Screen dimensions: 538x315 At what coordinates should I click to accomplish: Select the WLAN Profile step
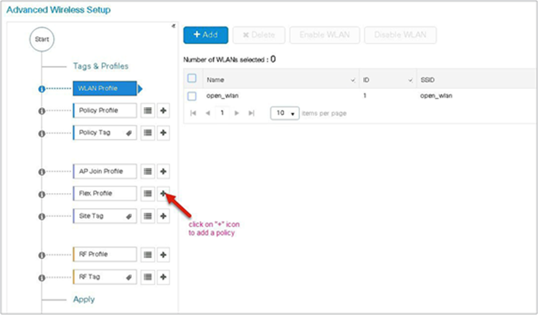105,88
